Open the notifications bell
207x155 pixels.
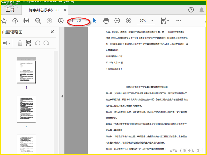pos(202,10)
